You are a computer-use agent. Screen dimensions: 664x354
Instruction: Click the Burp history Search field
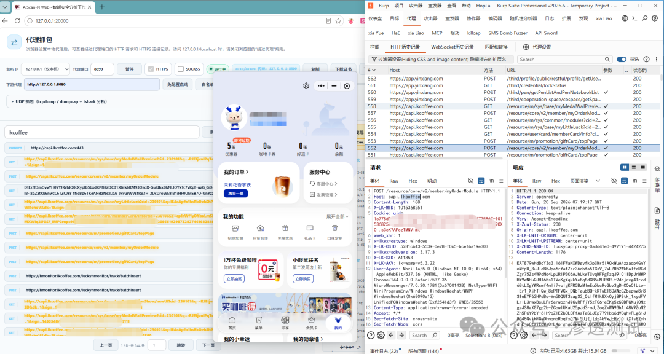(x=565, y=59)
